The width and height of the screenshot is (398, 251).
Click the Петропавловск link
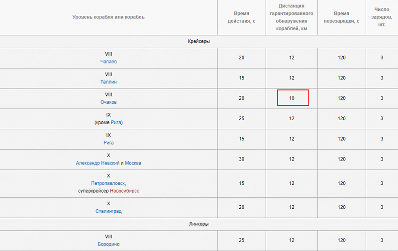pyautogui.click(x=108, y=183)
